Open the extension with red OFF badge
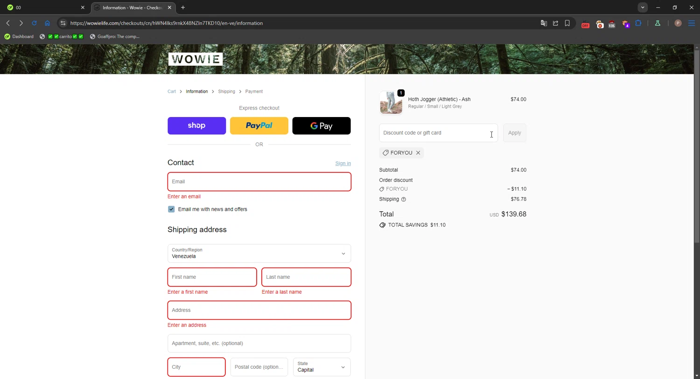 click(x=585, y=24)
